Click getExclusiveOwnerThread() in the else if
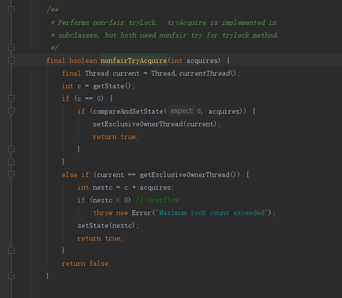Screen dimensions: 342x298 188,175
